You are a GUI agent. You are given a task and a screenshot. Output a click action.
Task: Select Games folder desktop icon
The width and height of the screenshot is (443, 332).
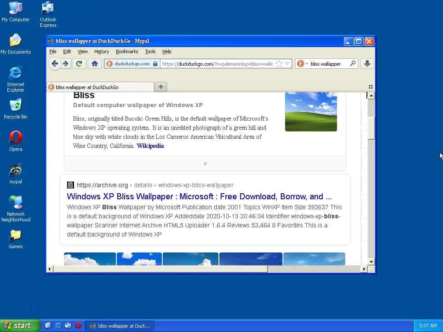coord(16,239)
